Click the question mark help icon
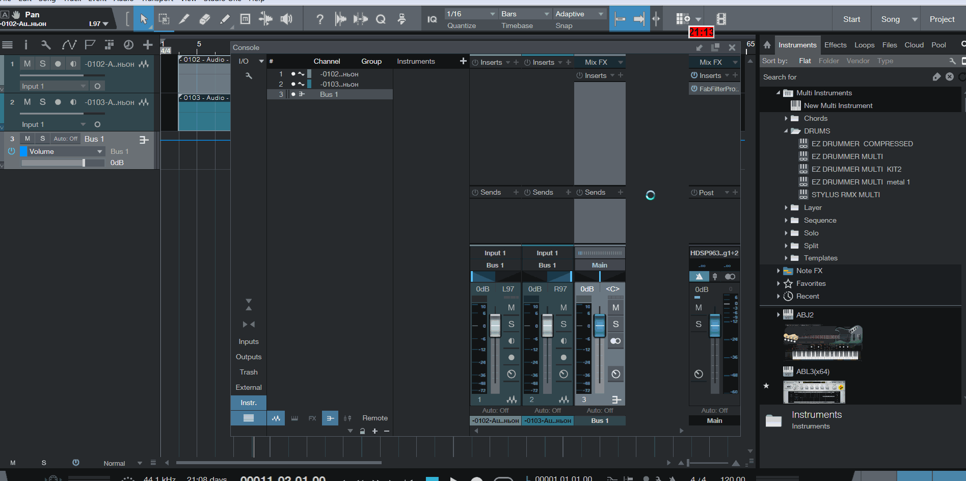 (x=319, y=19)
